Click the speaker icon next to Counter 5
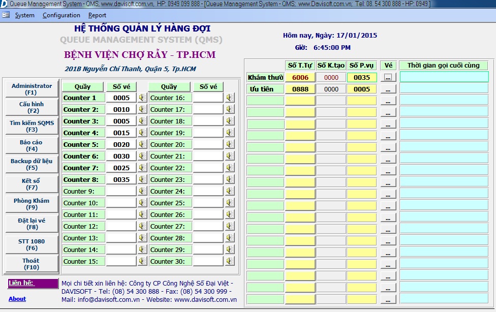The image size is (496, 312). 141,144
